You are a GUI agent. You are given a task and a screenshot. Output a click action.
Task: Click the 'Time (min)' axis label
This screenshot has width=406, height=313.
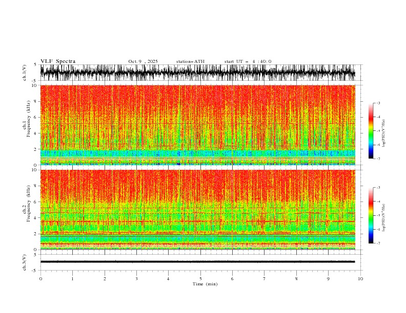[x=205, y=284]
